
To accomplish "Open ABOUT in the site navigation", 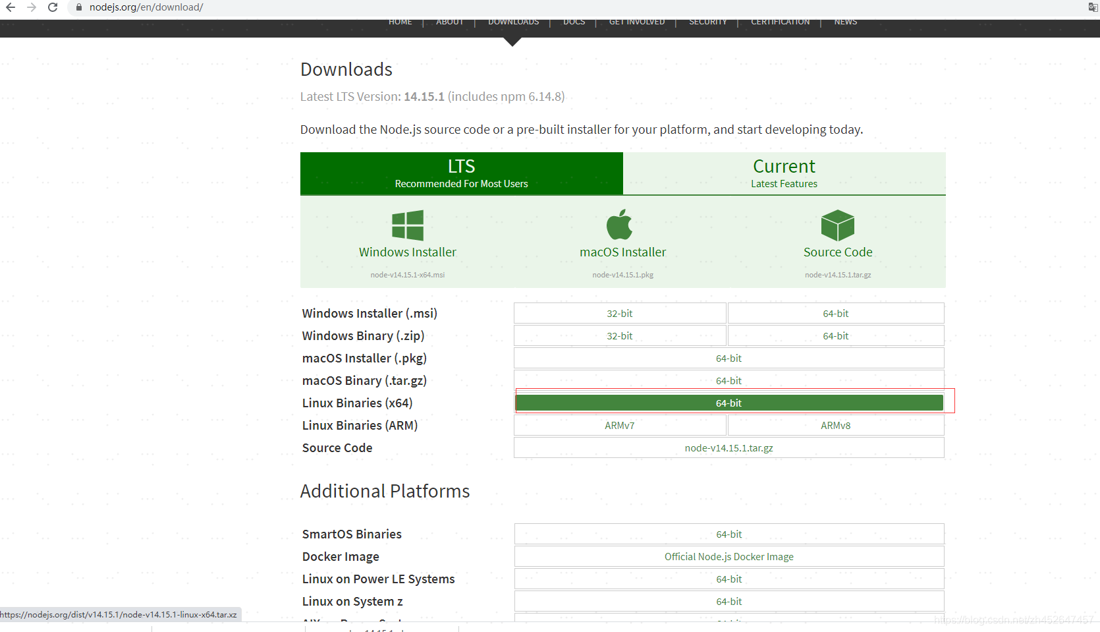I will click(450, 22).
